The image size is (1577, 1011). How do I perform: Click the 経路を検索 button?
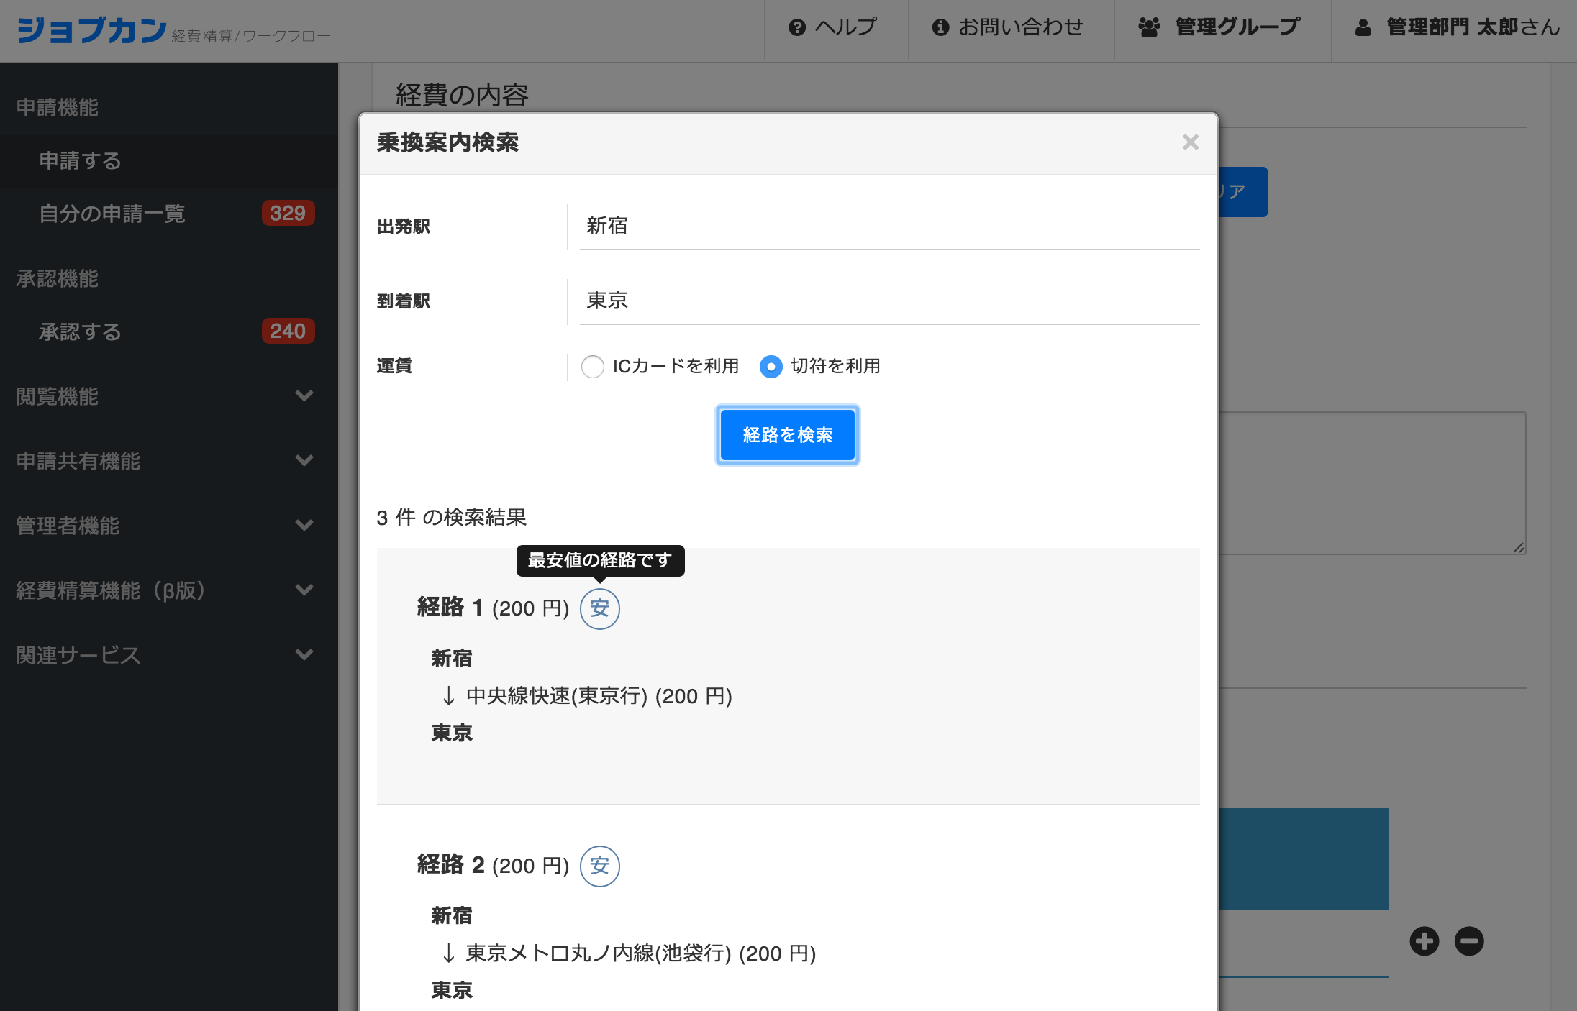[x=787, y=435]
